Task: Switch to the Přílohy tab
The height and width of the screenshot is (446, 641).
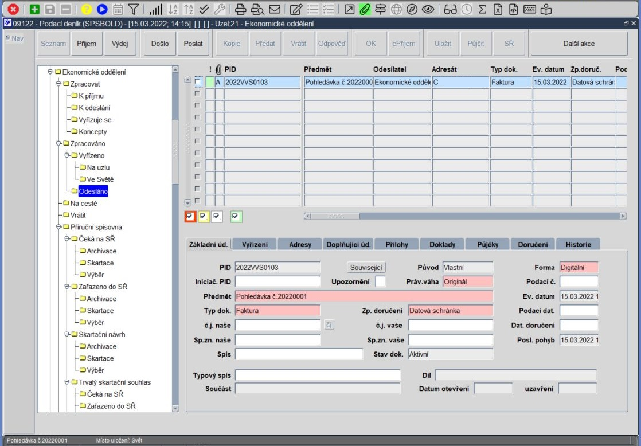Action: [x=396, y=244]
